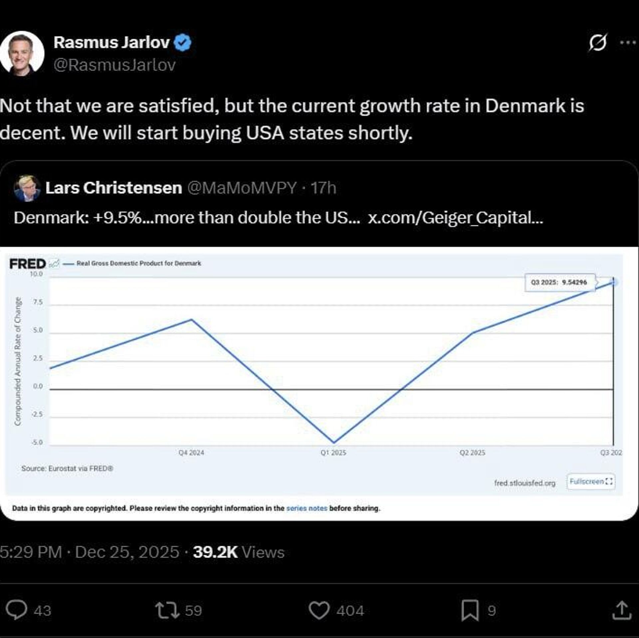639x638 pixels.
Task: Click the Grok icon on the post
Action: coord(597,43)
